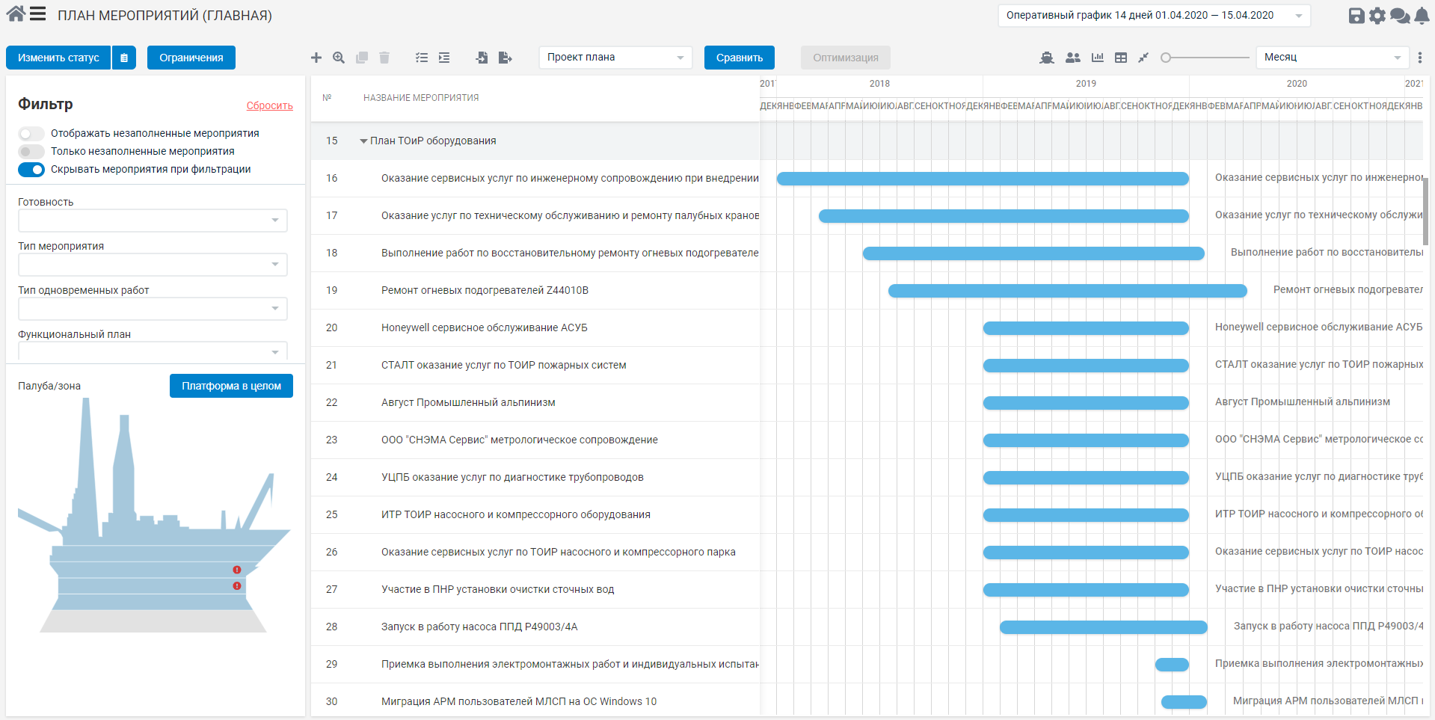1435x720 pixels.
Task: Select row УЦПБ оказание услуг по диагностике
Action: [535, 478]
